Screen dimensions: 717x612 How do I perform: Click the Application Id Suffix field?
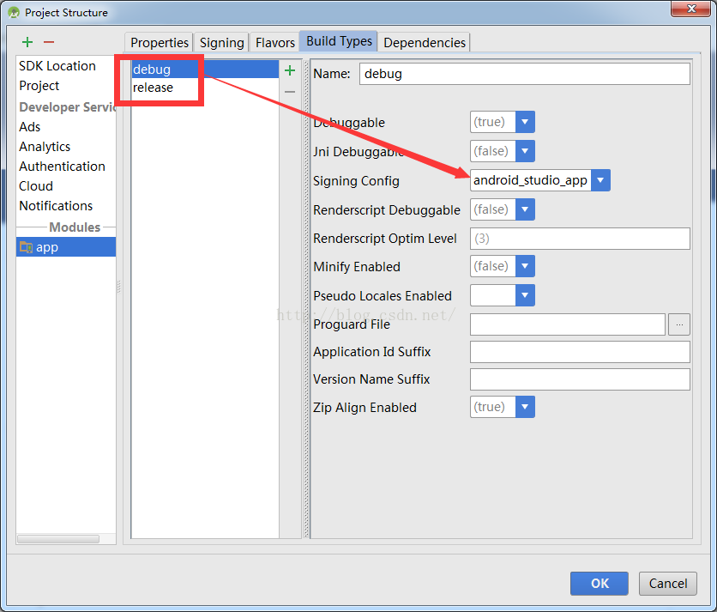click(x=580, y=352)
